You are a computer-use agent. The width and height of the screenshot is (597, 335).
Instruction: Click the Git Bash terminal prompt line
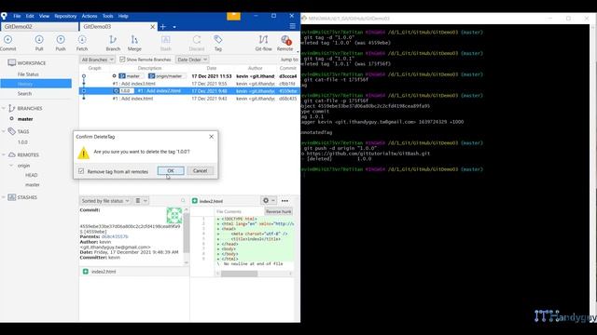point(392,169)
